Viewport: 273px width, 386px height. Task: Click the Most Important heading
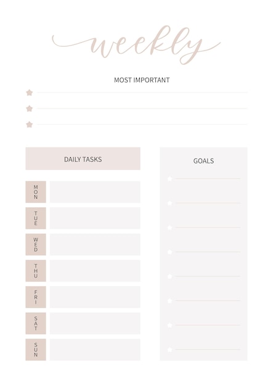(142, 80)
